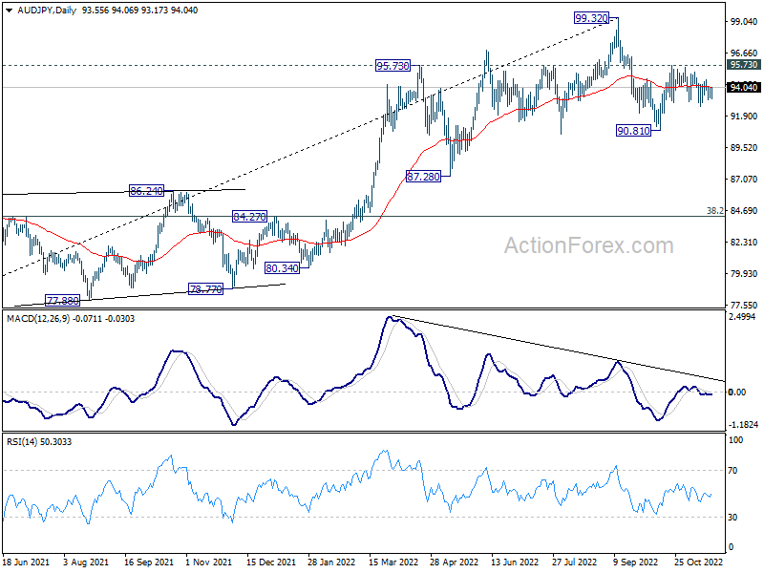The height and width of the screenshot is (573, 764).
Task: Select the 95.730 peak price label
Action: click(x=393, y=65)
